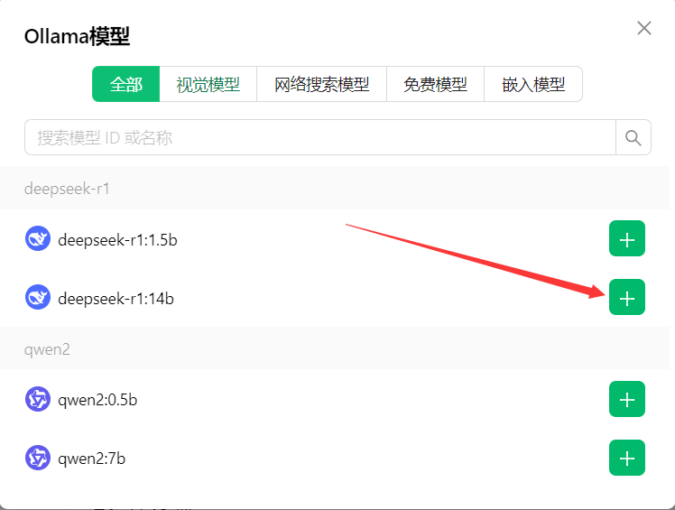Click the deepseek-r1:14b whale icon
This screenshot has width=675, height=510.
pos(38,297)
